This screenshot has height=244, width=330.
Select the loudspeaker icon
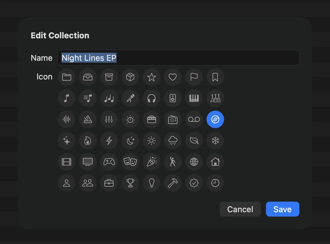coord(173,98)
